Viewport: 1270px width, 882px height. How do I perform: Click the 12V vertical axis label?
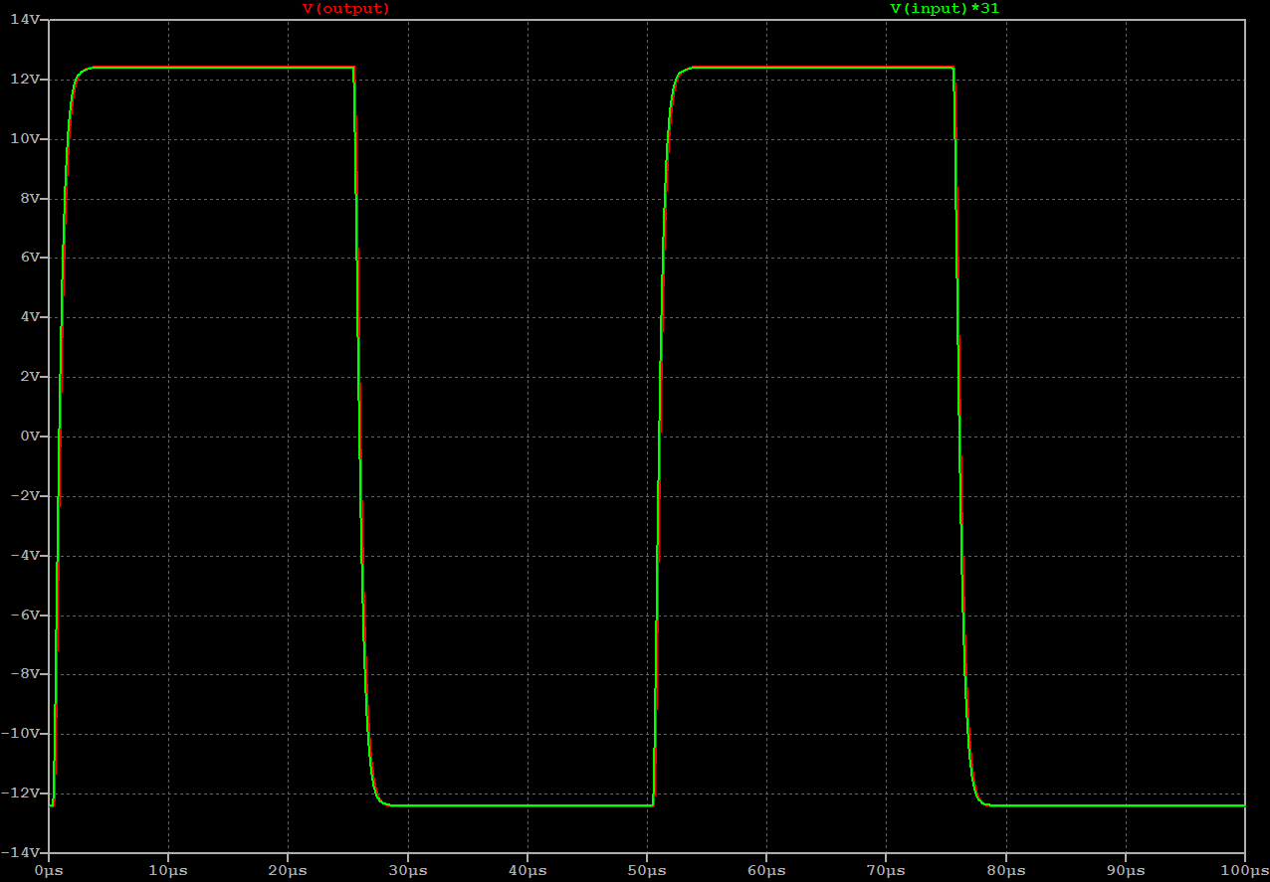pos(24,80)
